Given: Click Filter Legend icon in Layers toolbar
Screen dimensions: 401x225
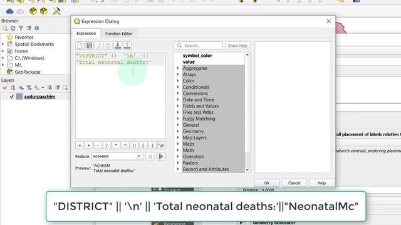Looking at the screenshot, I should pyautogui.click(x=29, y=87).
